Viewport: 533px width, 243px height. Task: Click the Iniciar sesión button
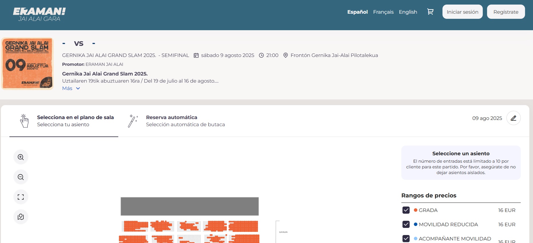[x=462, y=12]
